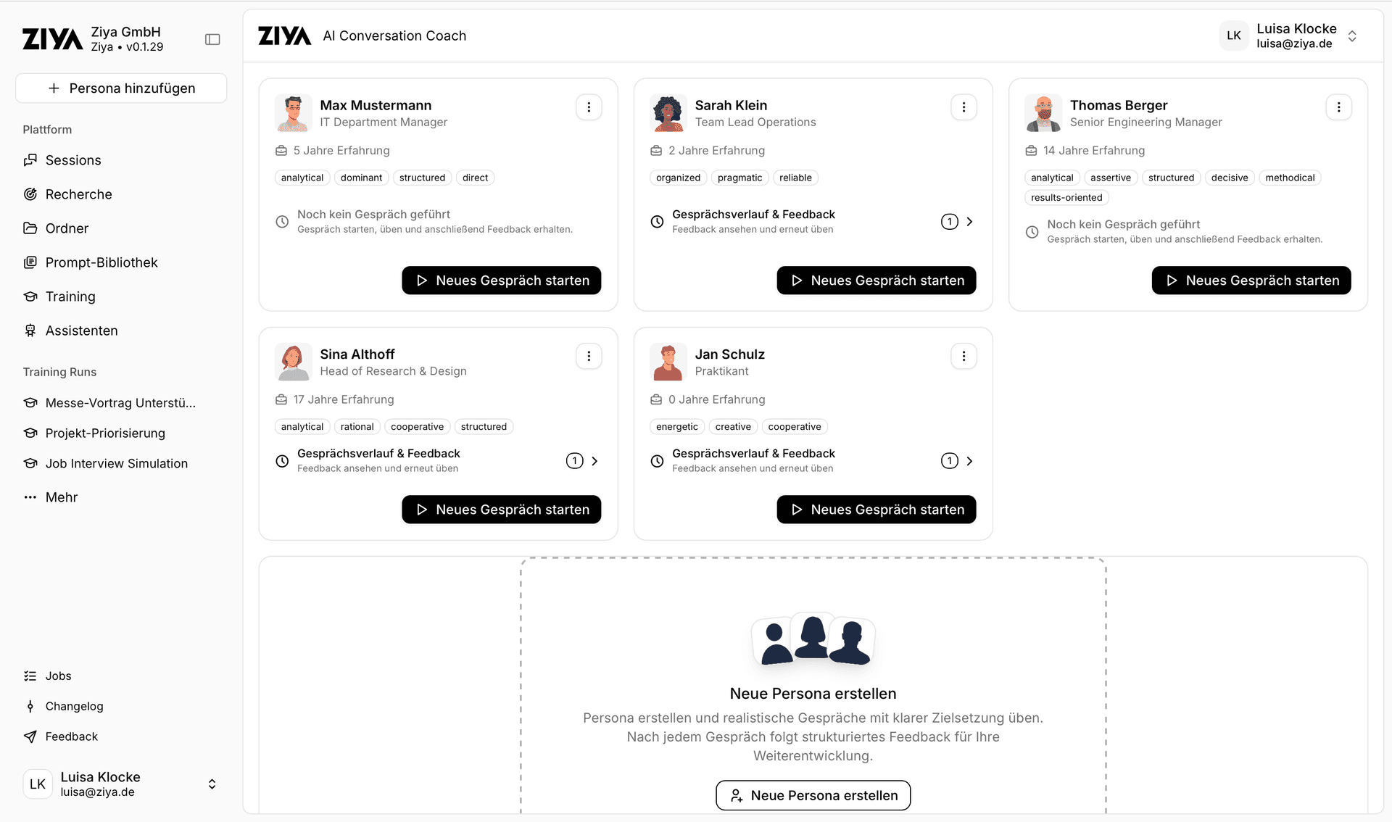Open Jan Schulz's three-dot options menu
The image size is (1392, 822).
(964, 356)
